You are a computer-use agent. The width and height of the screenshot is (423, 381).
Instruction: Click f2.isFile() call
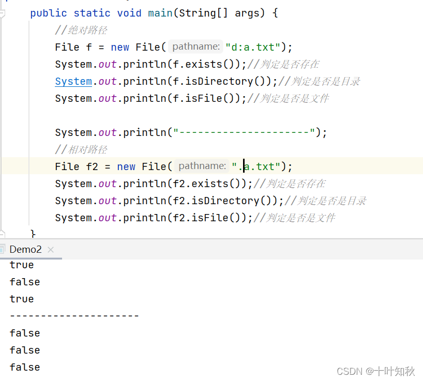tap(209, 218)
